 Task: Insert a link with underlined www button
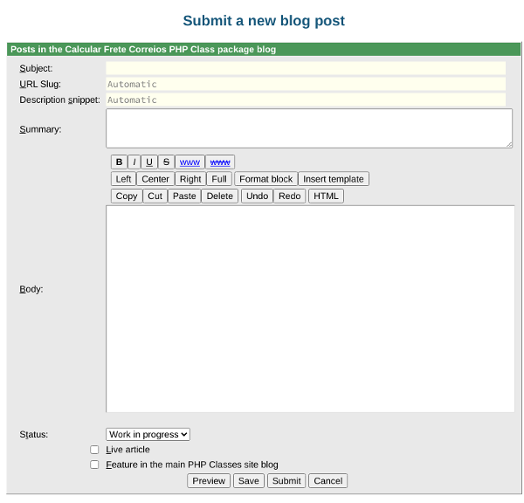(190, 162)
